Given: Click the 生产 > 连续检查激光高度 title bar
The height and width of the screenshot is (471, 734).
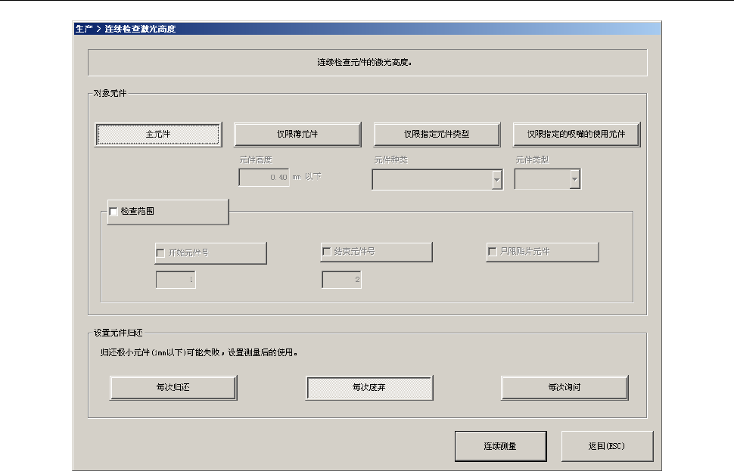Looking at the screenshot, I should pos(367,29).
